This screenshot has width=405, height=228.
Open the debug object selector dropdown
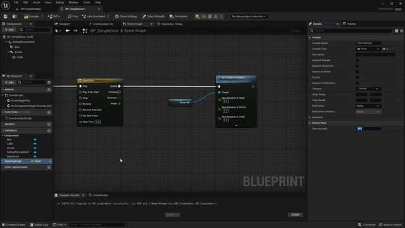(249, 16)
